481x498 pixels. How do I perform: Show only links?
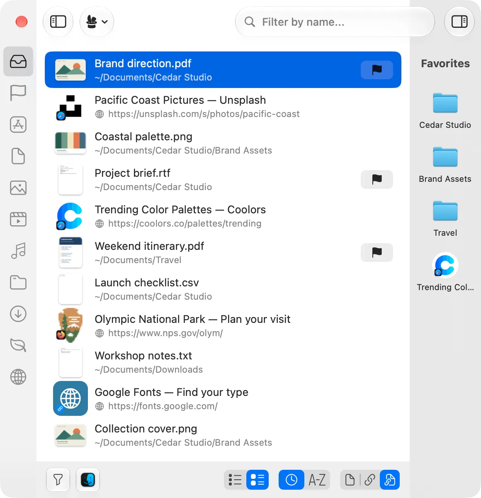pos(370,480)
